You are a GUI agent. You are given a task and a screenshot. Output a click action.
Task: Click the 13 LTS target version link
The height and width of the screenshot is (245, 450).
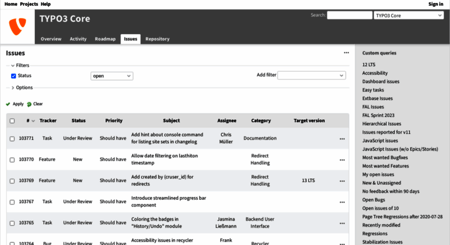pyautogui.click(x=308, y=181)
